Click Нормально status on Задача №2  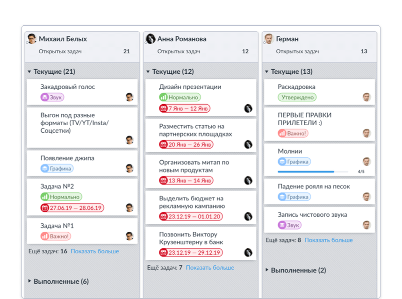[x=61, y=197]
